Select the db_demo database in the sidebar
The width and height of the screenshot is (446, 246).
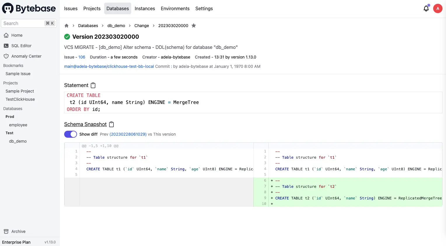pyautogui.click(x=18, y=141)
